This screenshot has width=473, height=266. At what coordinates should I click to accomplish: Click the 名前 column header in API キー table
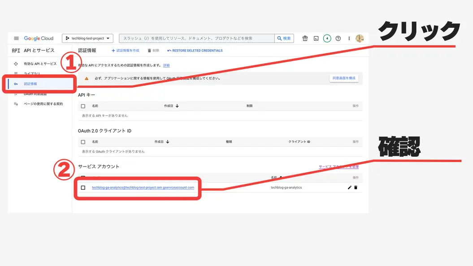click(x=95, y=106)
